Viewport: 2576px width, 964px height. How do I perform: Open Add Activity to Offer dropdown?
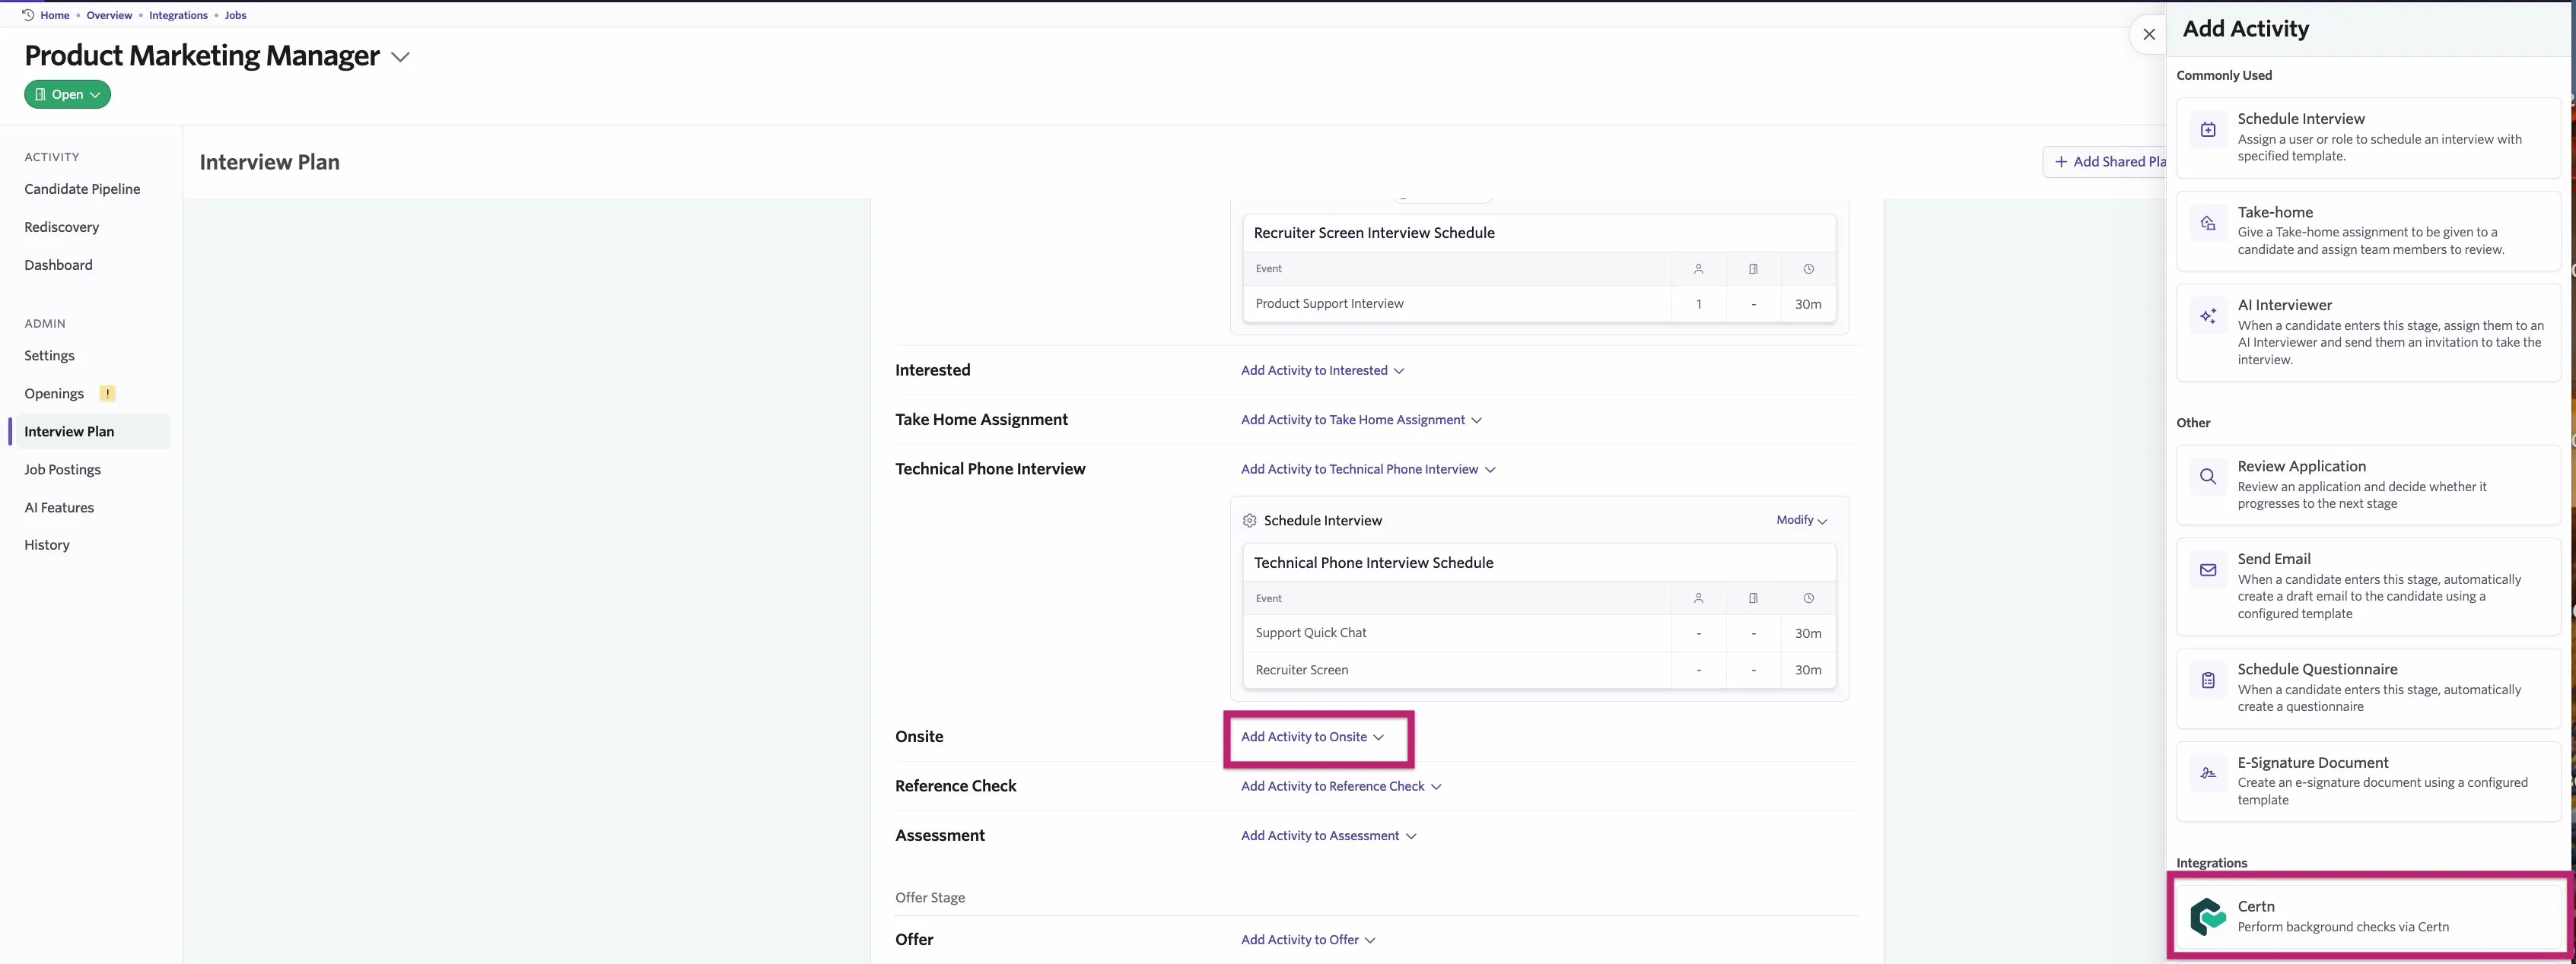pyautogui.click(x=1308, y=940)
